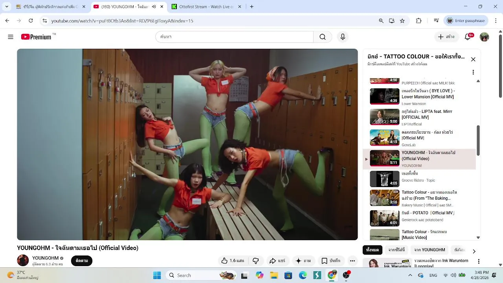Show more filter chips with right chevron

tap(474, 251)
